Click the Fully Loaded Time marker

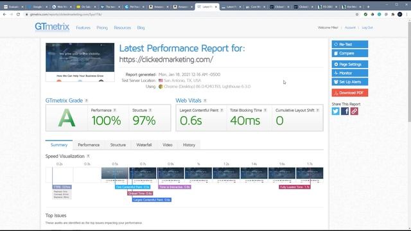[295, 187]
